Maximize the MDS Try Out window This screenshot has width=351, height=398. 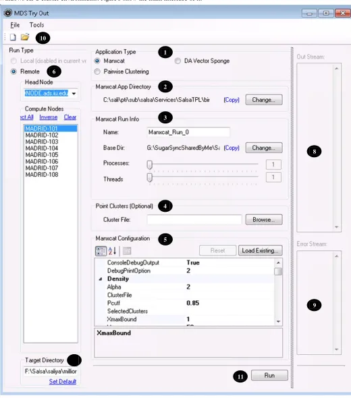point(326,13)
